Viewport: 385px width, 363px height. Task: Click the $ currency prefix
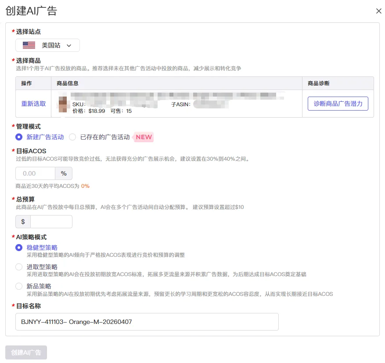[23, 222]
